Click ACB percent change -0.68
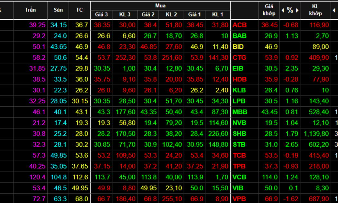This screenshot has height=203, width=338. (x=291, y=25)
